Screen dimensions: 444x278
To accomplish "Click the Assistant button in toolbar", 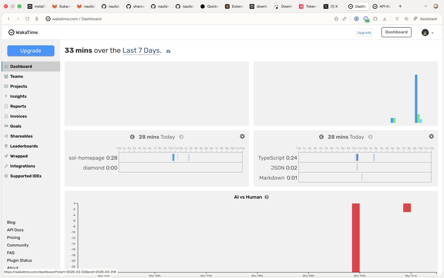I will [x=425, y=19].
